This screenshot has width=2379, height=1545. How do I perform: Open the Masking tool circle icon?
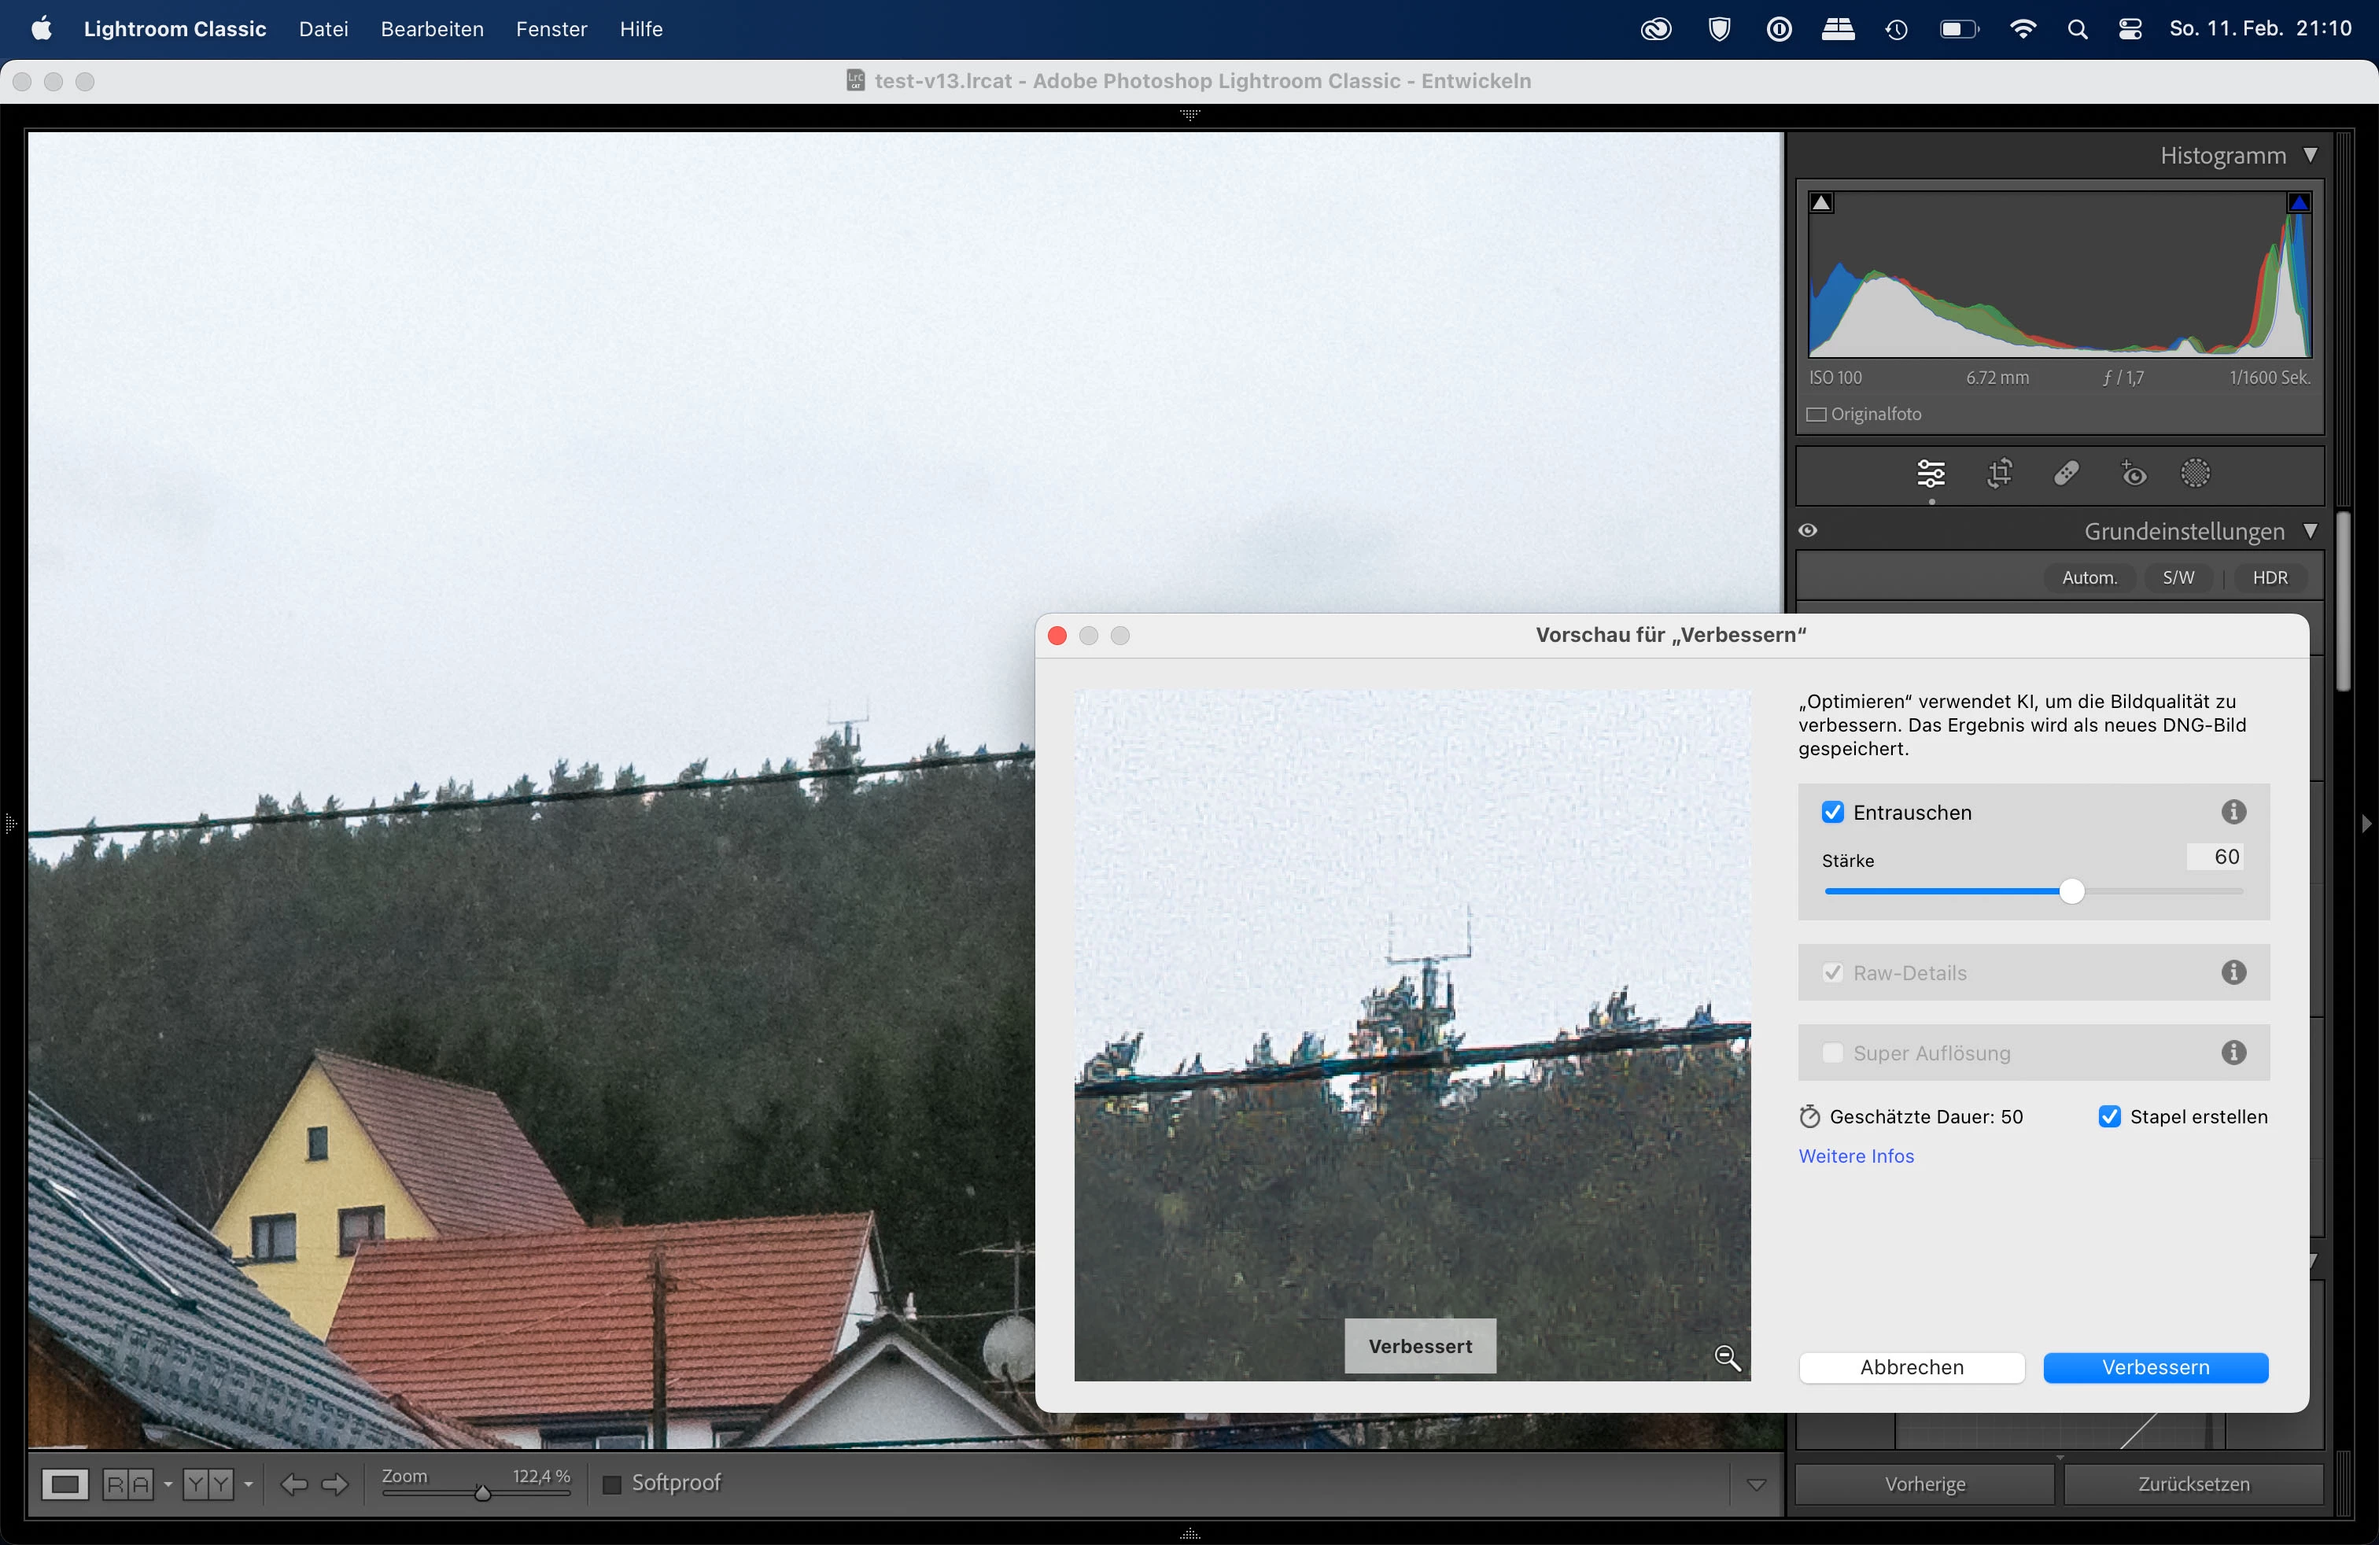(x=2195, y=474)
